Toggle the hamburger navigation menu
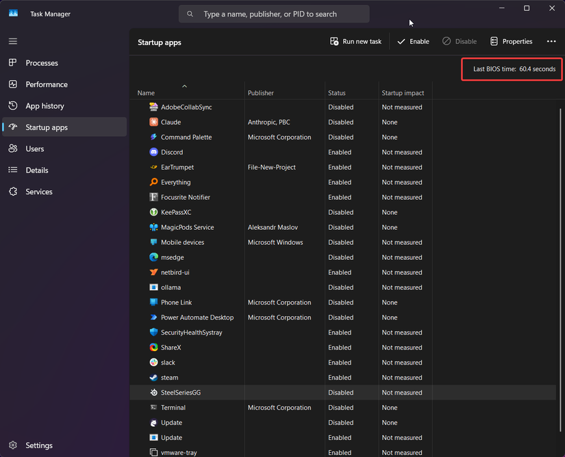 [x=13, y=41]
